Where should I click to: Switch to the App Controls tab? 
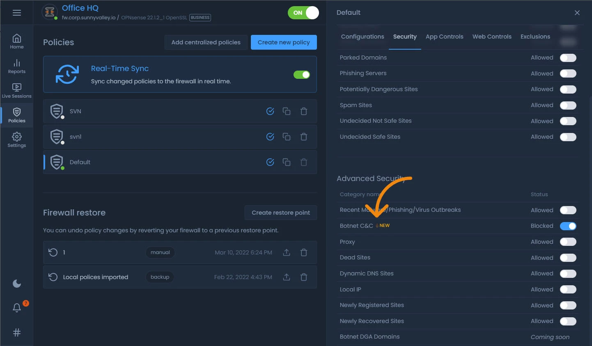click(x=444, y=37)
